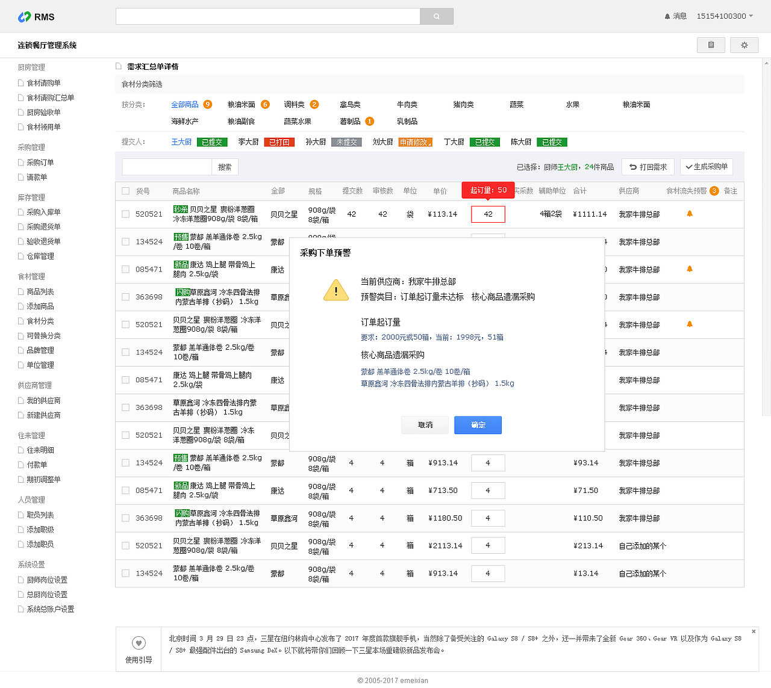Click the 使用引导 heart icon
Screen dimensions: 771x688
(139, 643)
